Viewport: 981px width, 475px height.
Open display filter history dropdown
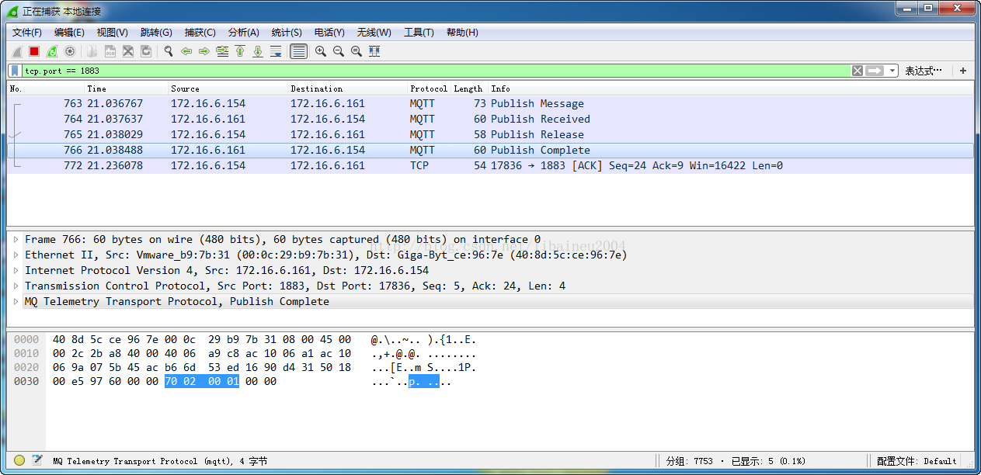(x=892, y=71)
